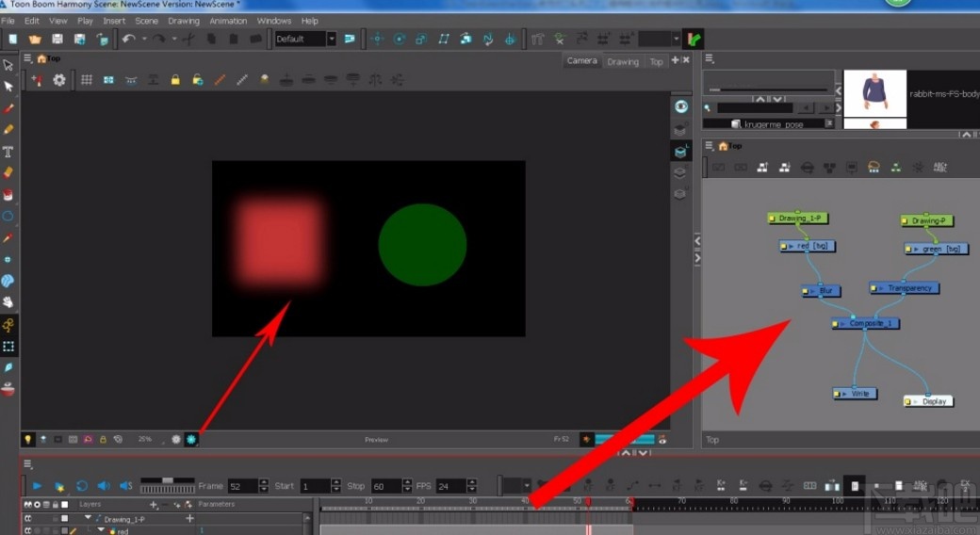The height and width of the screenshot is (535, 980).
Task: Click the gear settings icon in Camera toolbar
Action: coord(58,80)
